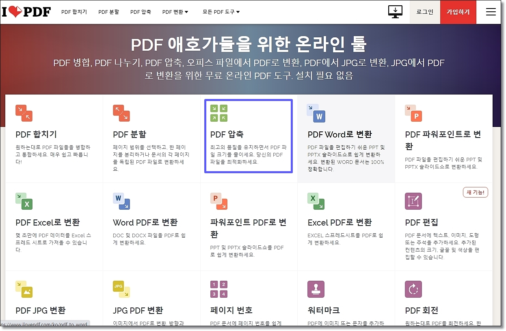Click the PDF JPG 변환 title

(x=41, y=310)
